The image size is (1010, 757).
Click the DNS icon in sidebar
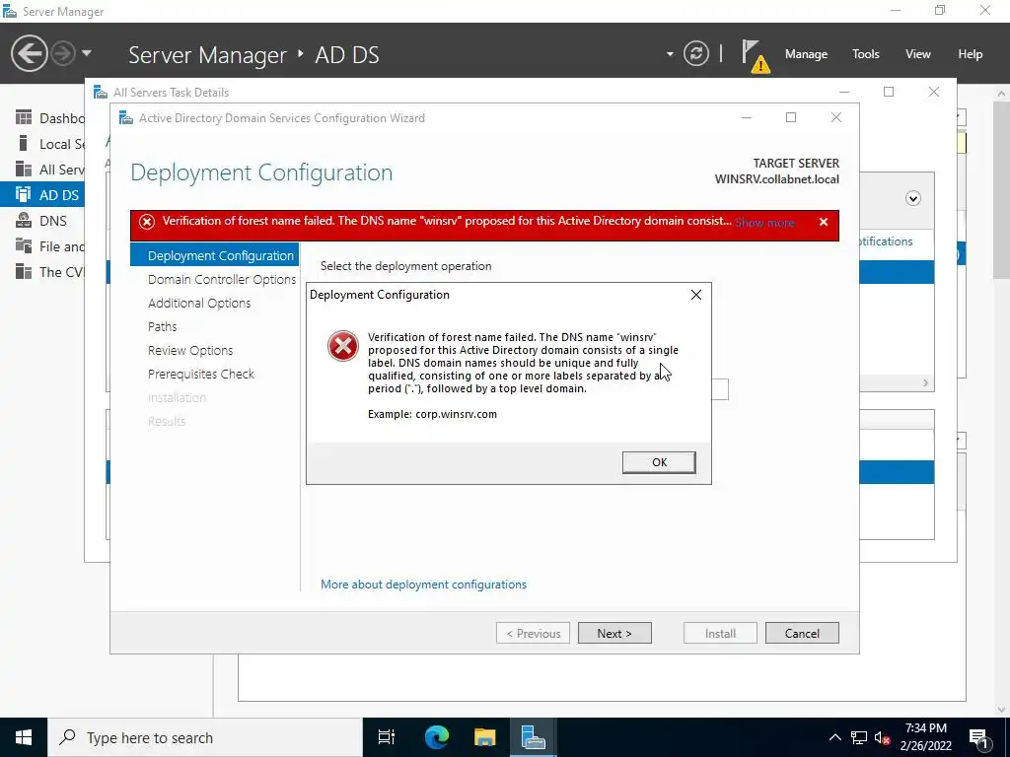[x=24, y=220]
